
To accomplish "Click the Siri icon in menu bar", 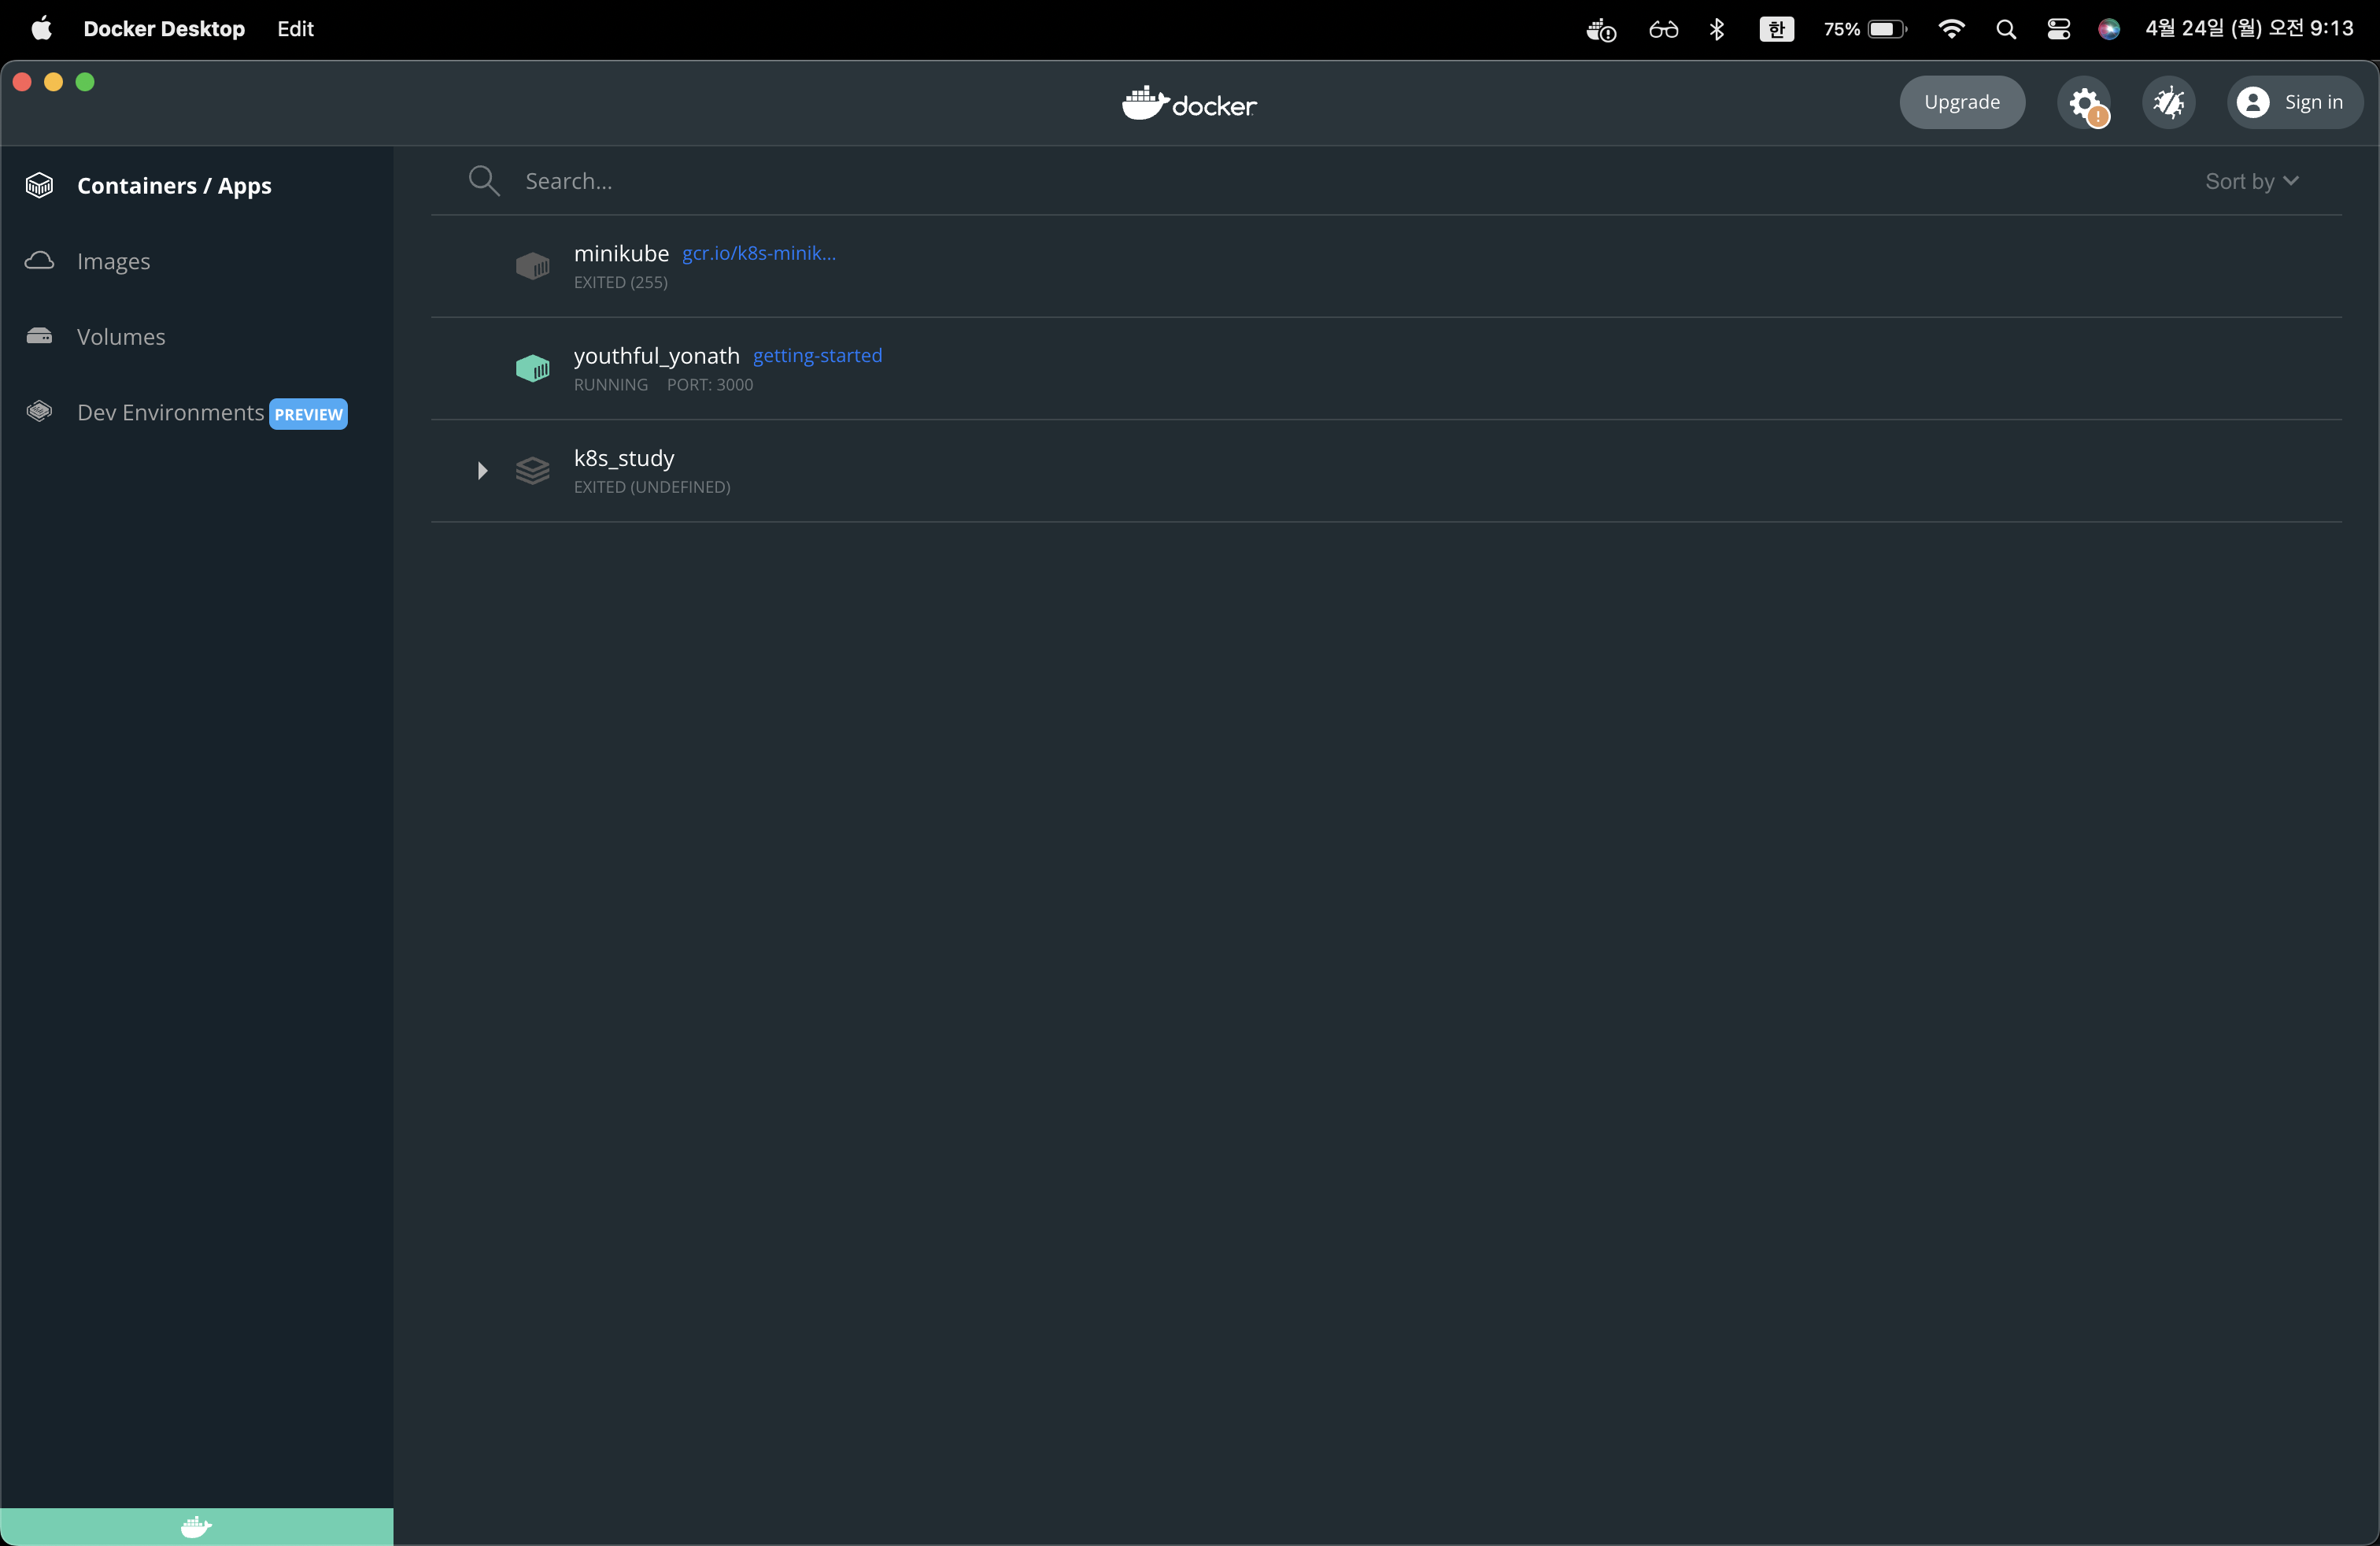I will [2109, 30].
